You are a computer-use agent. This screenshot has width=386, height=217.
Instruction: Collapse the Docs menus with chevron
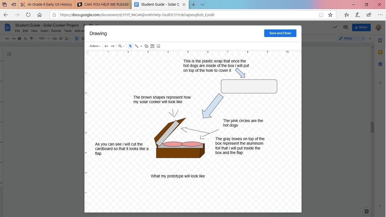pyautogui.click(x=370, y=38)
